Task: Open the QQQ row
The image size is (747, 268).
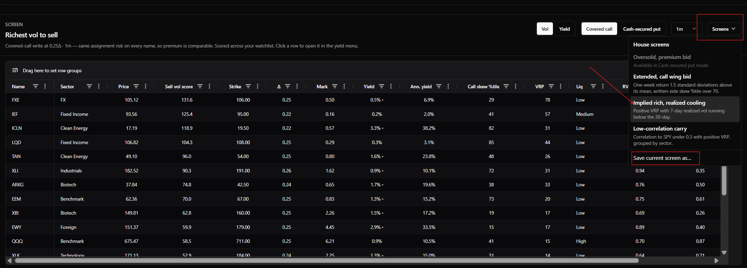Action: [363, 241]
